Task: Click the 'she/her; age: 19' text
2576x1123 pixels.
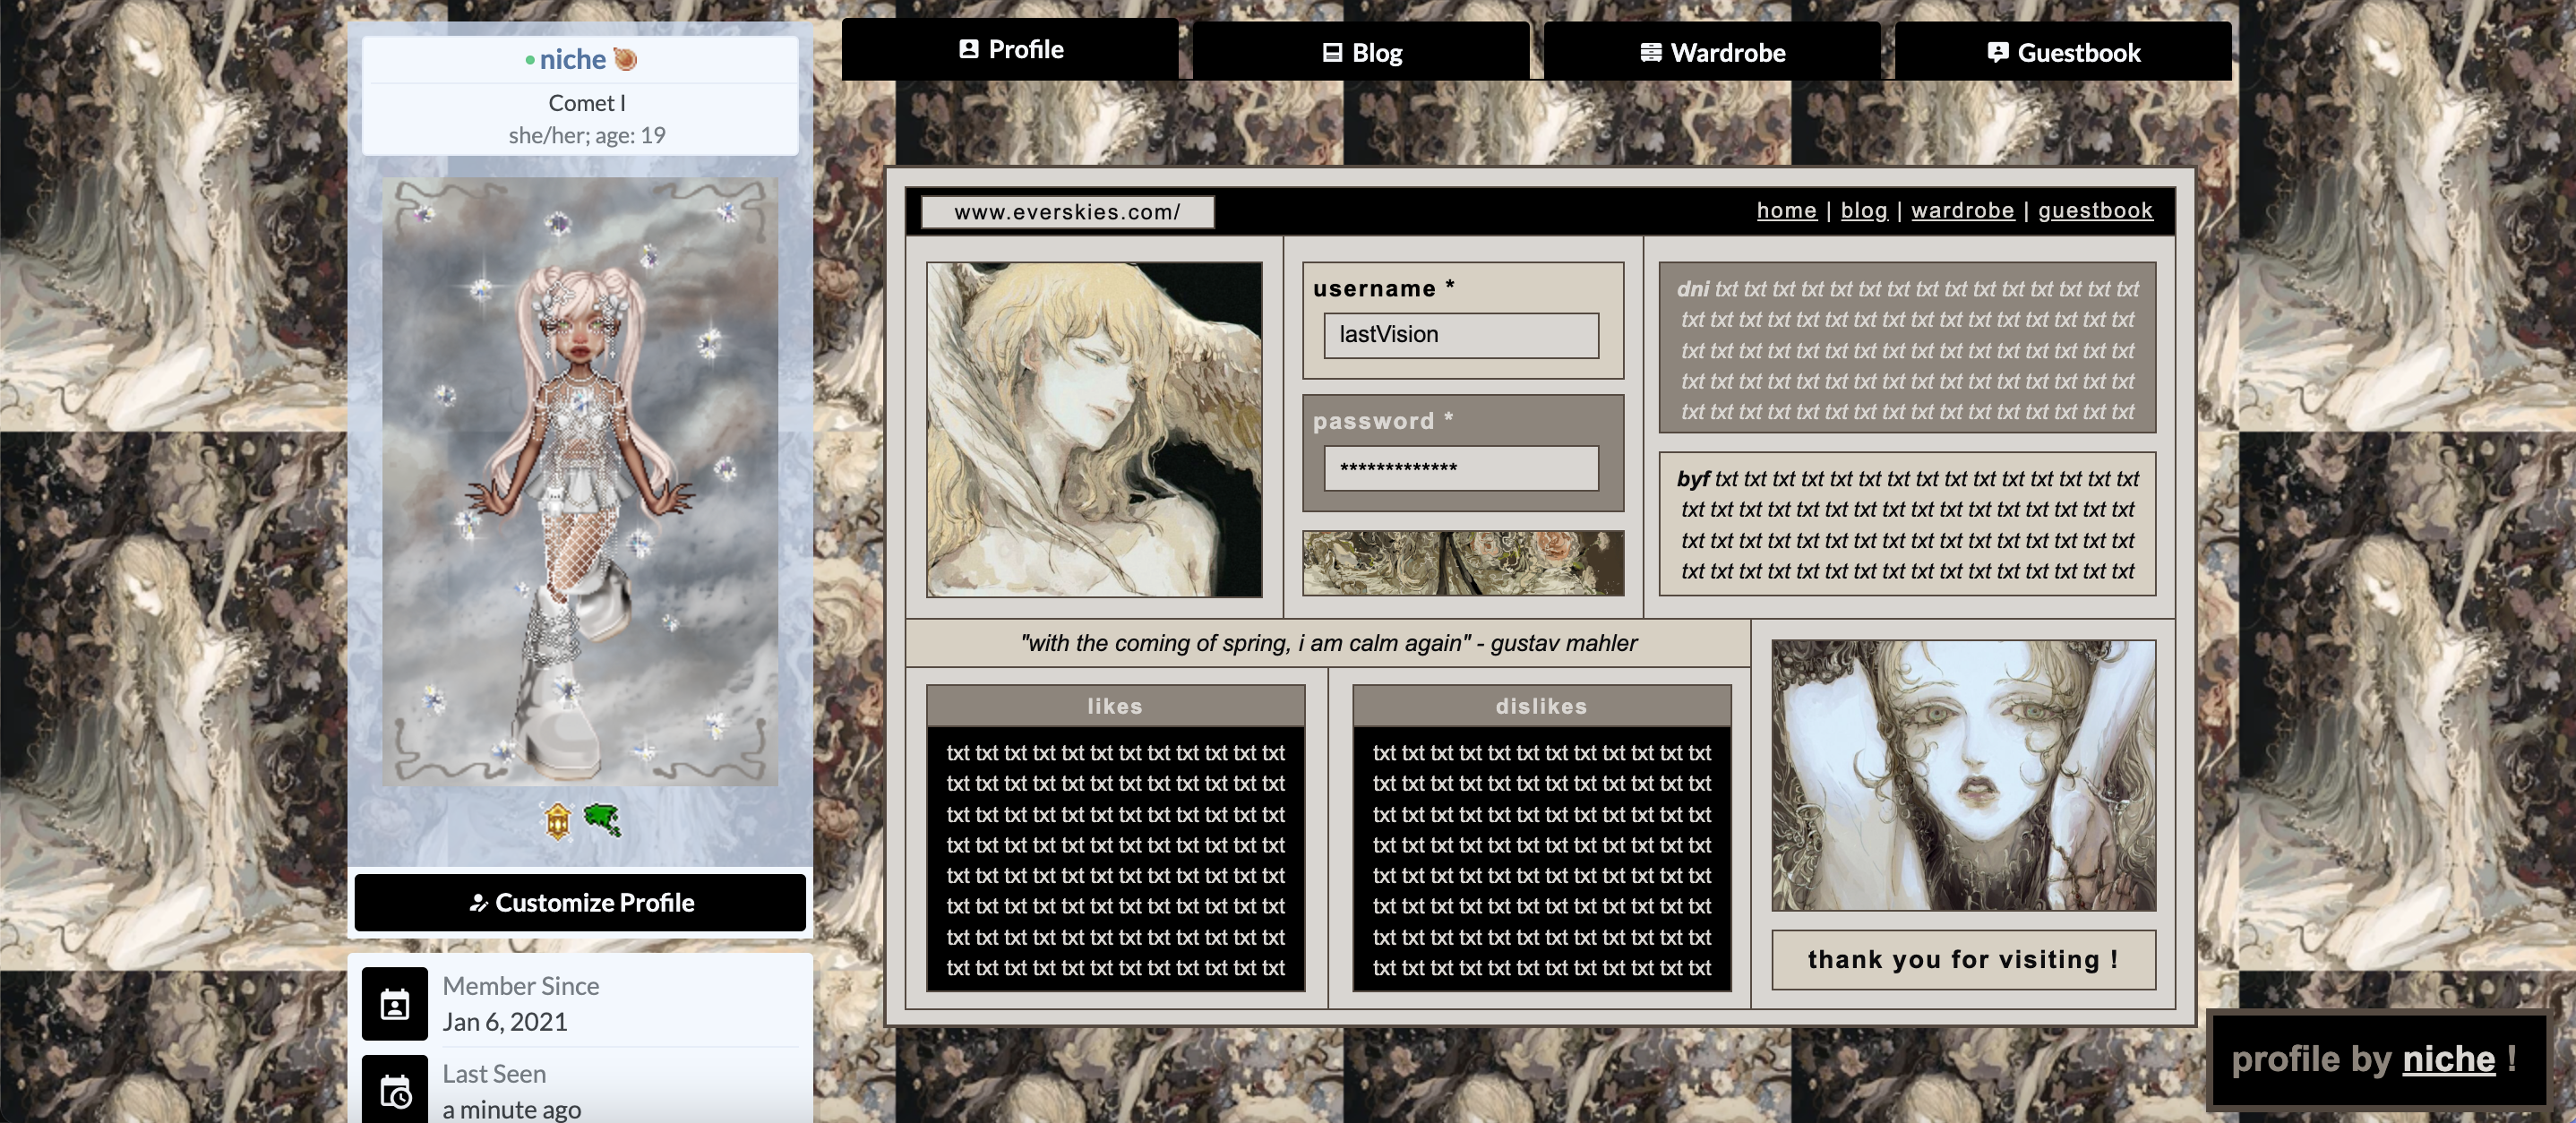Action: point(587,135)
